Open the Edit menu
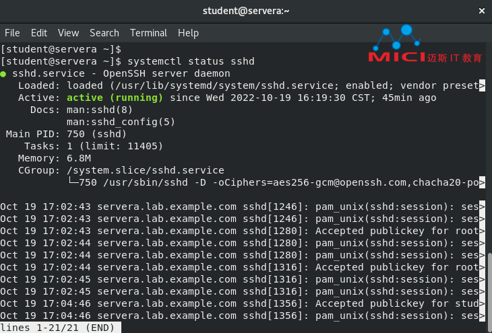Screen dimensions: 492x333 [x=39, y=33]
